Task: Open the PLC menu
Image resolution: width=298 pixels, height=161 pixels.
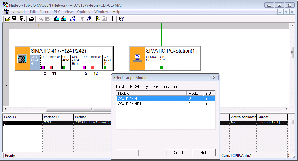Action: 57,12
